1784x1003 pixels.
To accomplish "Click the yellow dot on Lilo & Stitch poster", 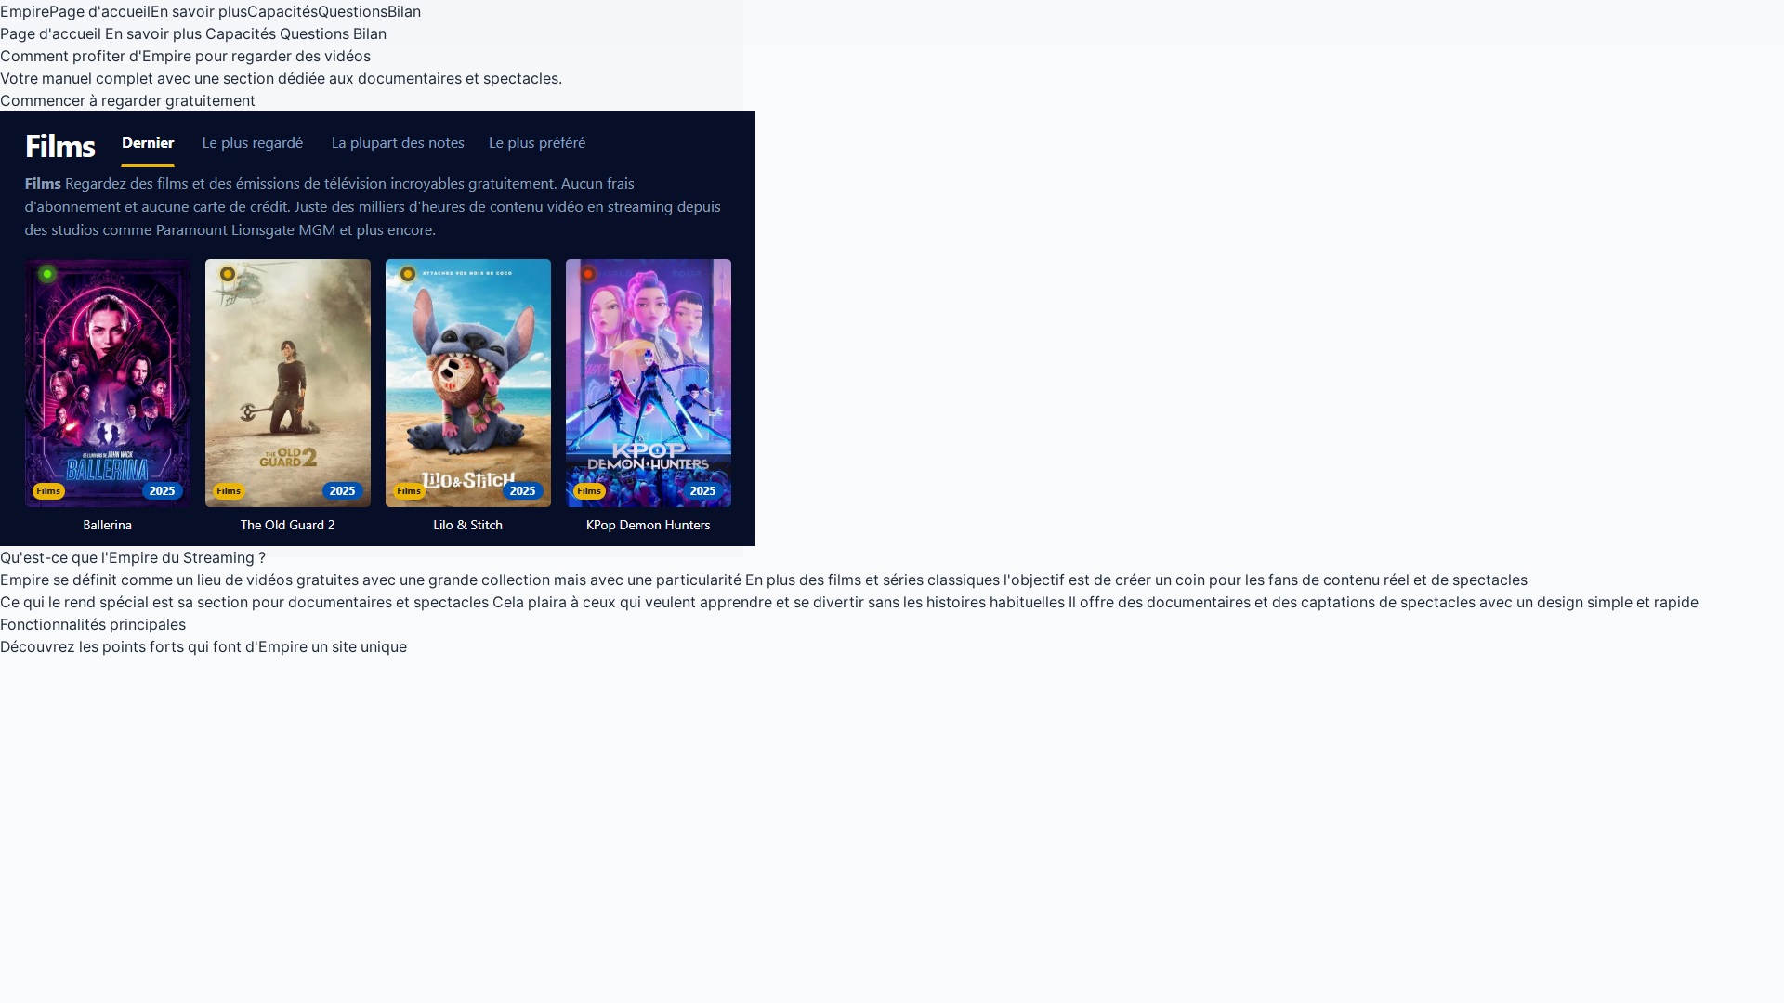I will (408, 274).
